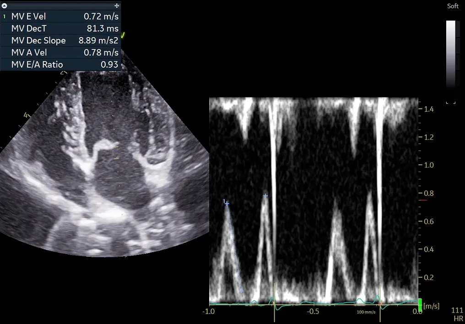The width and height of the screenshot is (465, 324).
Task: Click the 100 mm/s sweep speed label
Action: point(366,312)
